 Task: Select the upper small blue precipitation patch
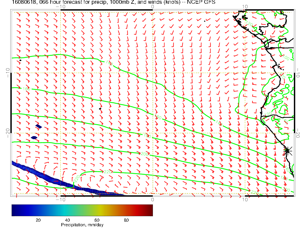point(39,126)
